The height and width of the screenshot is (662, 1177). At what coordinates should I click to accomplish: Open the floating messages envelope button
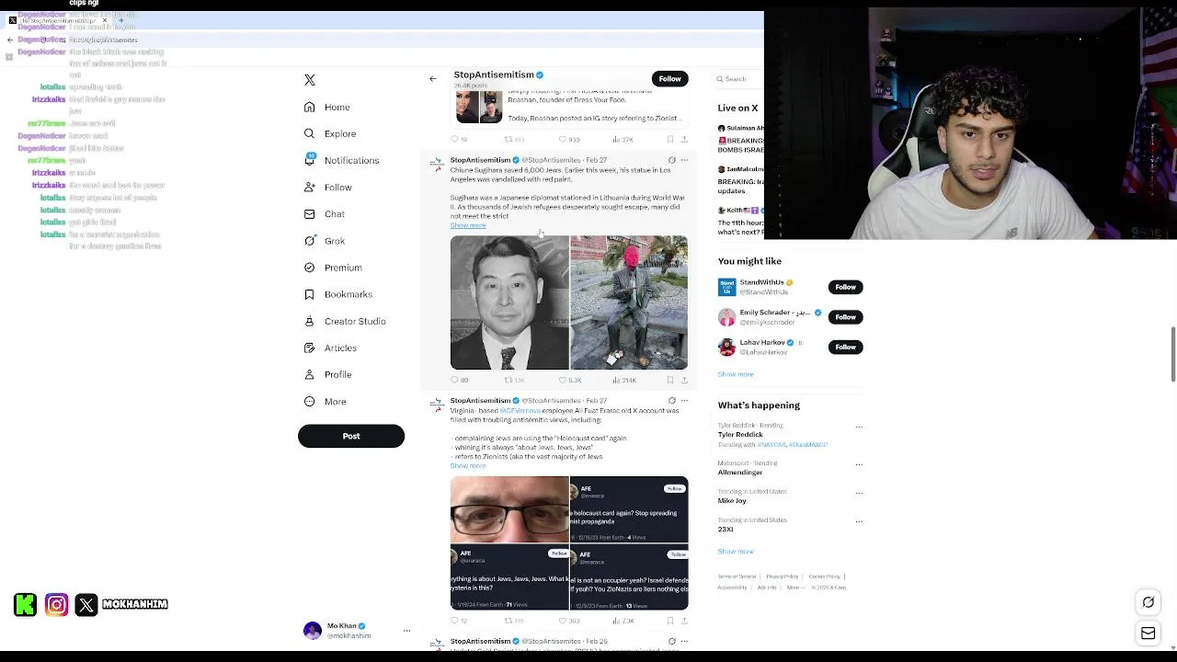[x=1148, y=633]
